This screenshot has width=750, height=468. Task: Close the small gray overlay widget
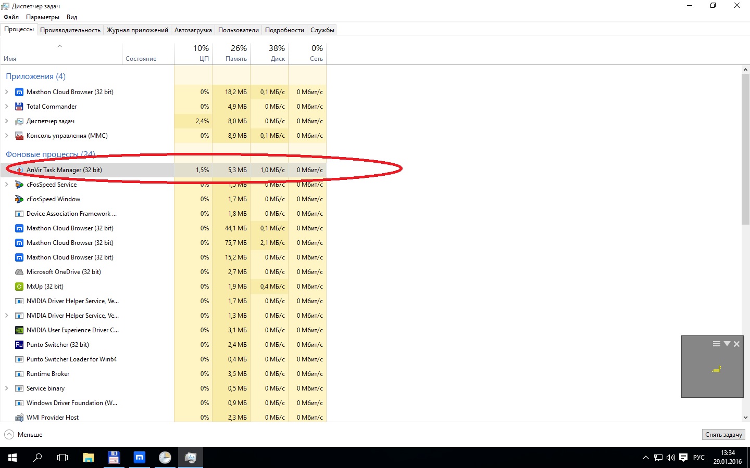click(736, 344)
